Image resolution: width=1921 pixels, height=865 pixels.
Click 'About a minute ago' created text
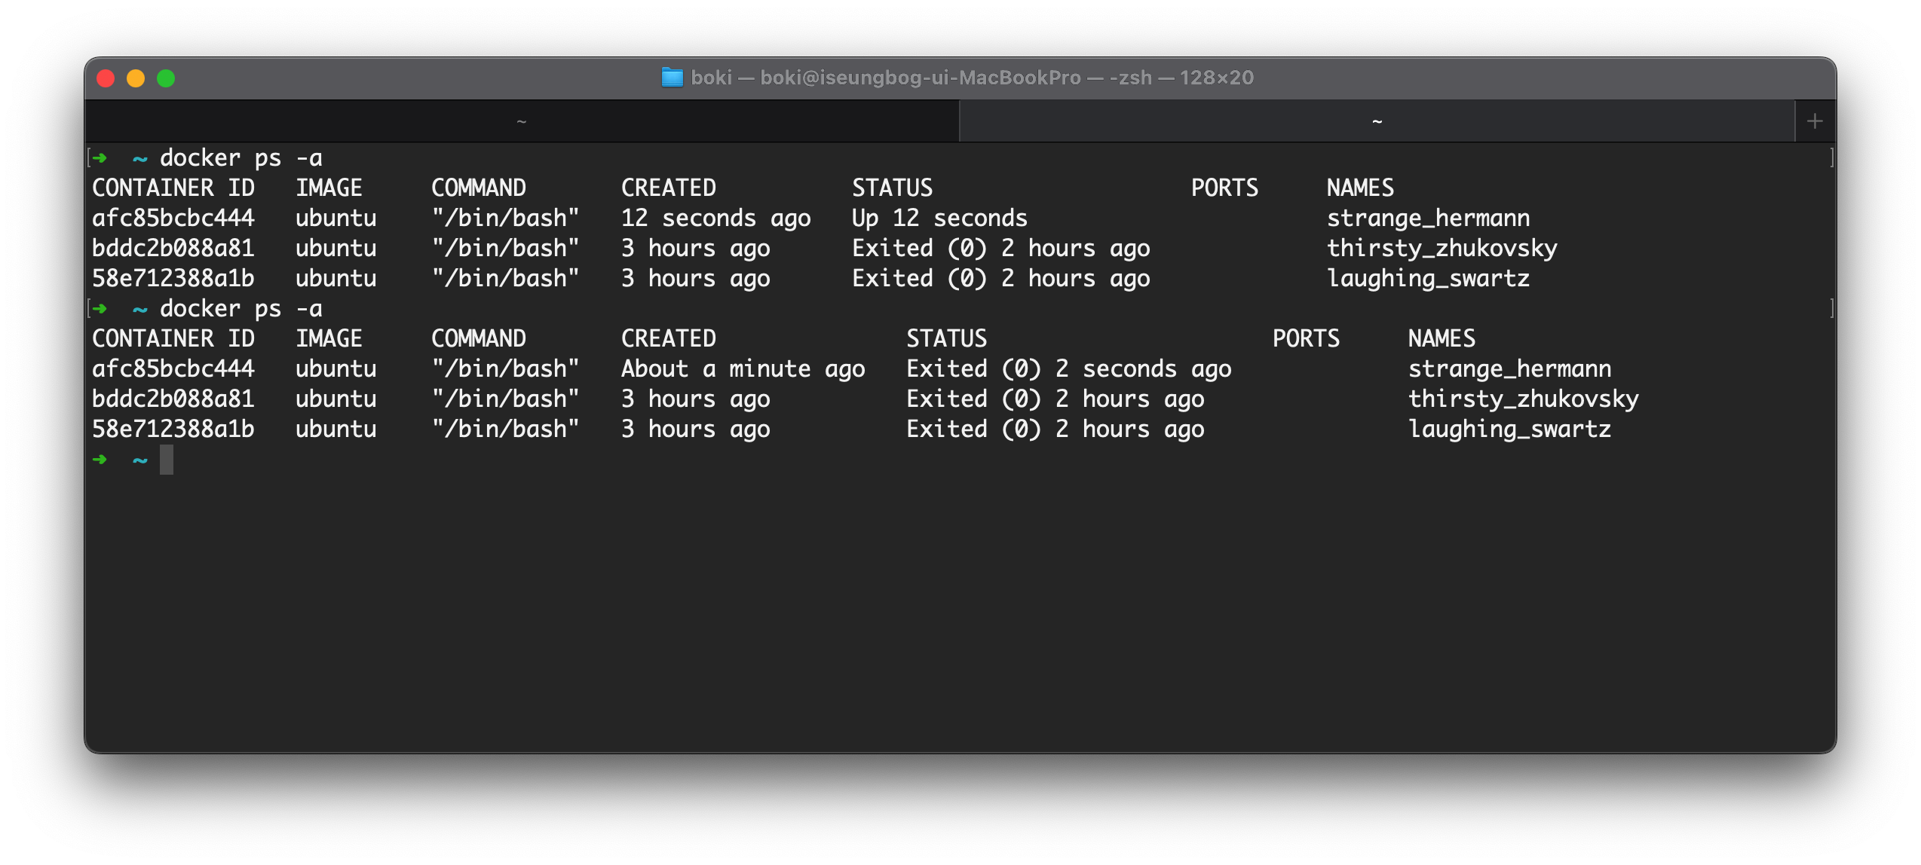click(743, 369)
